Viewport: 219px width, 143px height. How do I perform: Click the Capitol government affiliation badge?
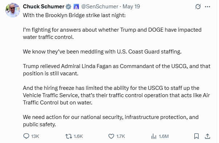(76, 7)
